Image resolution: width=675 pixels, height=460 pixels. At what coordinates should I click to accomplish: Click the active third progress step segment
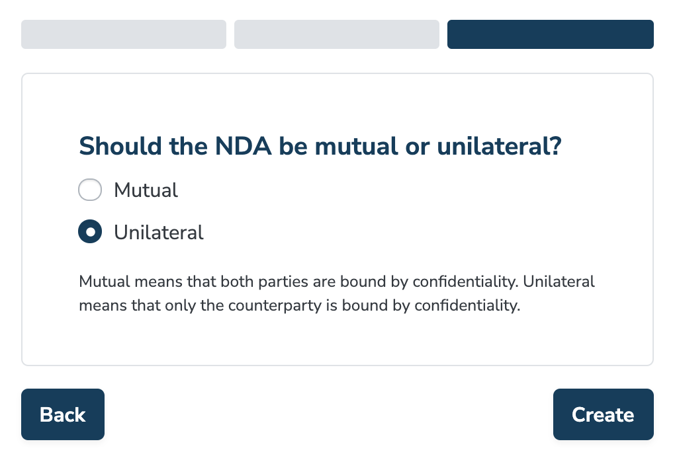[x=551, y=34]
